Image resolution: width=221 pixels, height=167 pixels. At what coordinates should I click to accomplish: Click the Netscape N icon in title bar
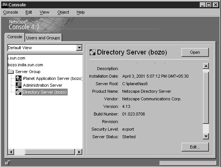point(5,5)
